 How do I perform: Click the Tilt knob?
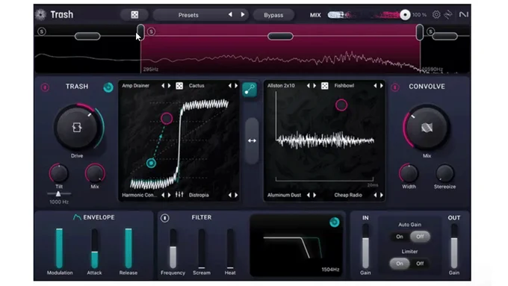(59, 173)
